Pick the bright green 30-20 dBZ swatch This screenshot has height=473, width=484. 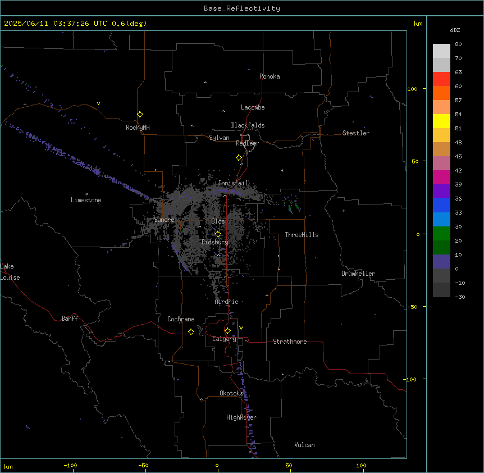pyautogui.click(x=441, y=234)
